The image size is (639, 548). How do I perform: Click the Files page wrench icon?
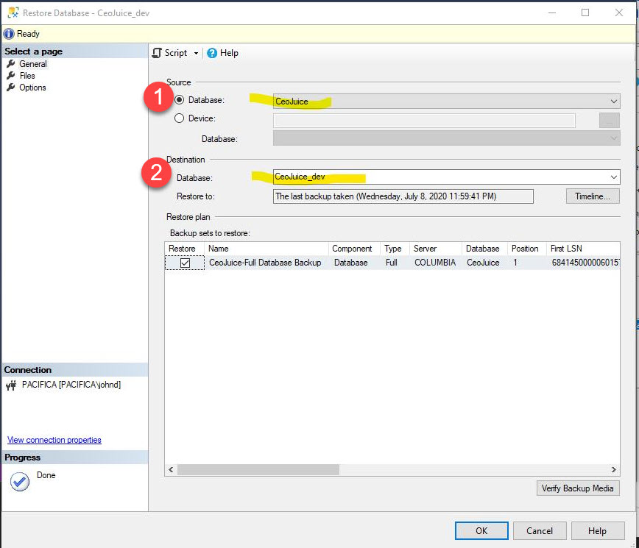pos(11,76)
